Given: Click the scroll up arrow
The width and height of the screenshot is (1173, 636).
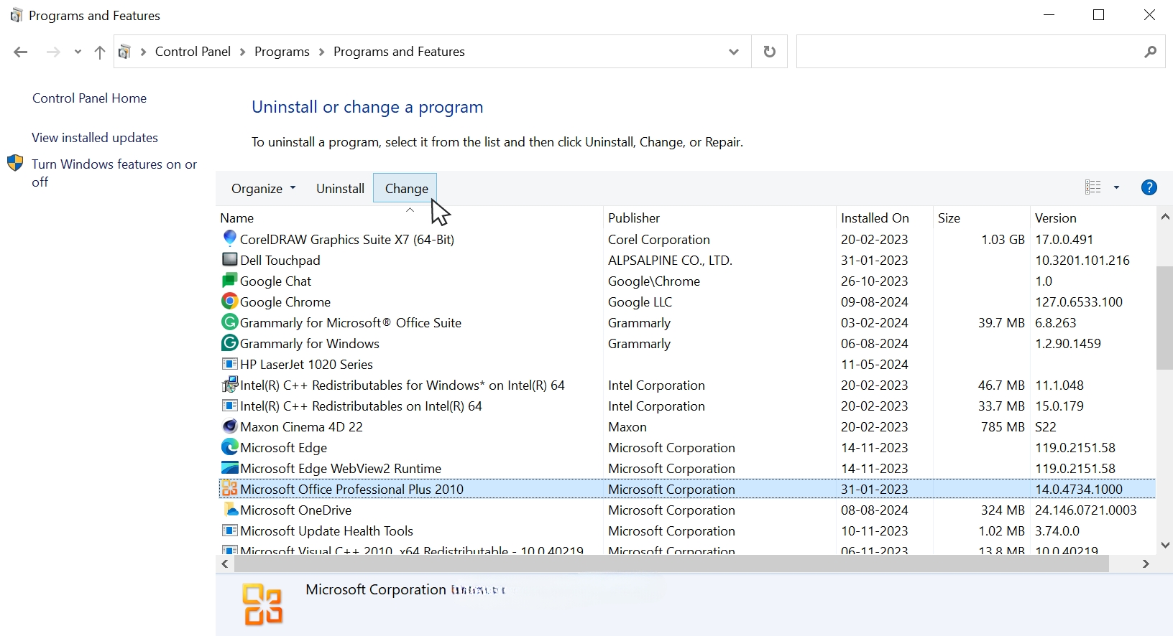Looking at the screenshot, I should click(x=1165, y=217).
